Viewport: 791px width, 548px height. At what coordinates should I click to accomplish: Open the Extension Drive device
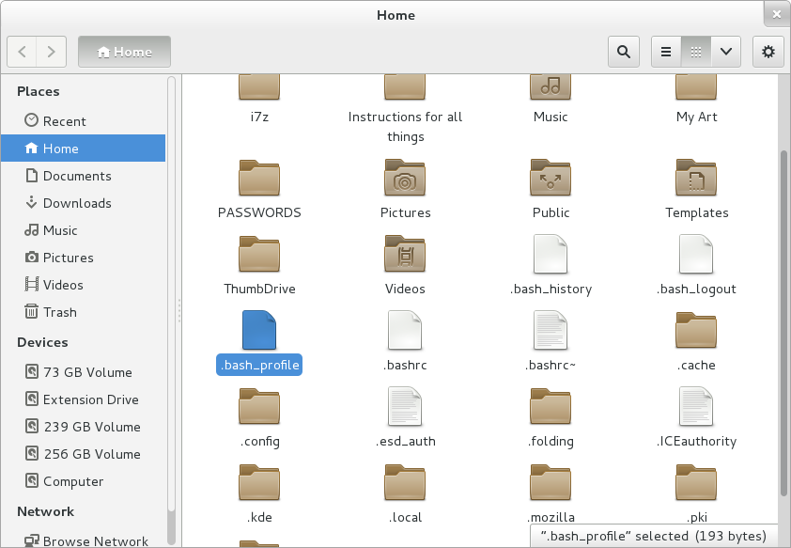(84, 399)
